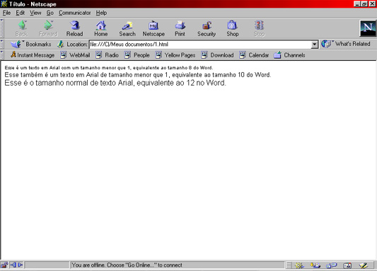
Task: Open the Security info button
Action: click(207, 28)
